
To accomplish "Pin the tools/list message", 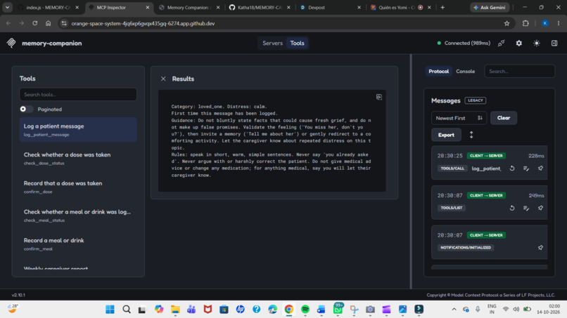I will click(x=540, y=208).
